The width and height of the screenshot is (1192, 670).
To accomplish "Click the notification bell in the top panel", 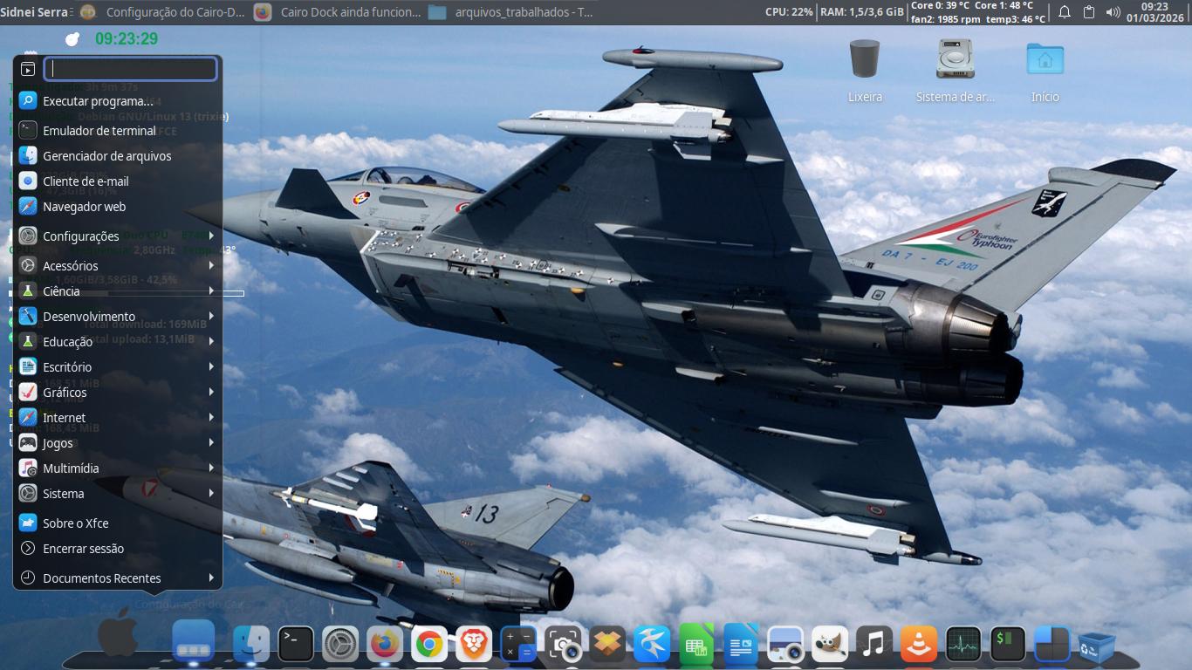I will pos(1064,12).
